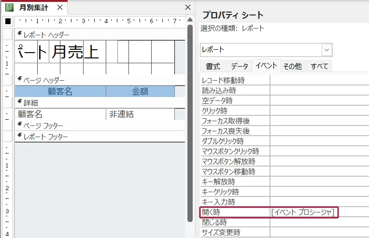The image size is (369, 238).
Task: Switch to the データ tab
Action: (240, 67)
